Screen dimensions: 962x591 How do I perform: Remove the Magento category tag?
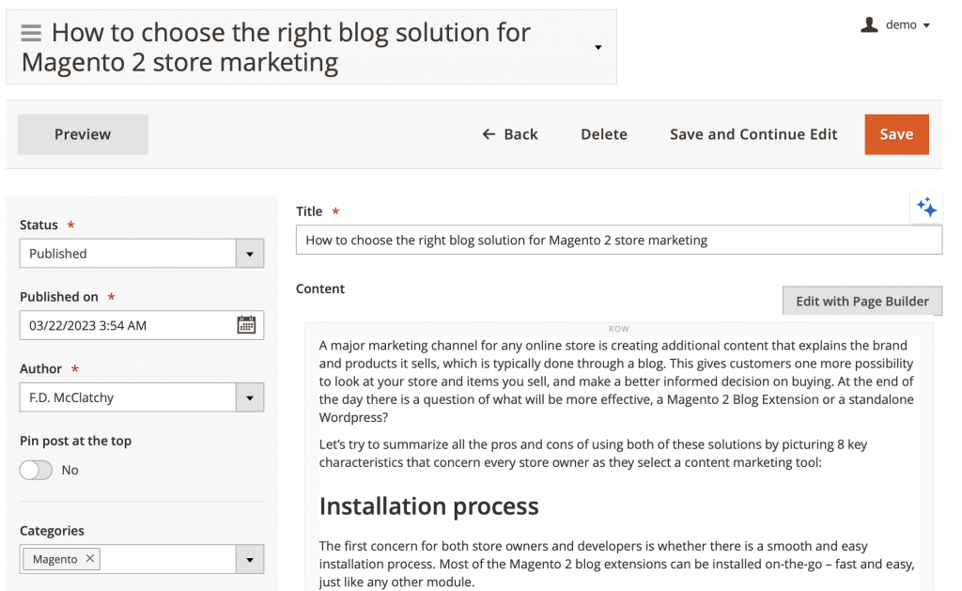(x=90, y=558)
